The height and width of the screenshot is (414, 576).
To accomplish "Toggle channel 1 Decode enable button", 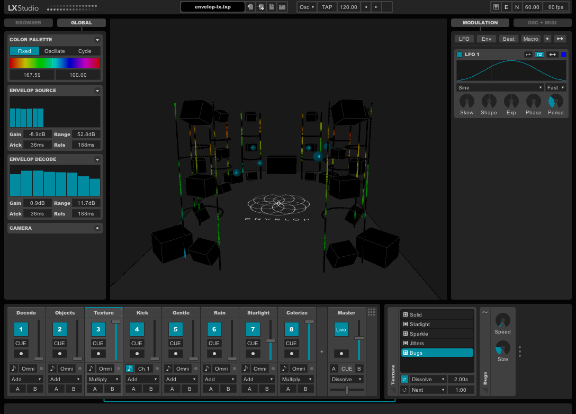I will click(x=21, y=329).
